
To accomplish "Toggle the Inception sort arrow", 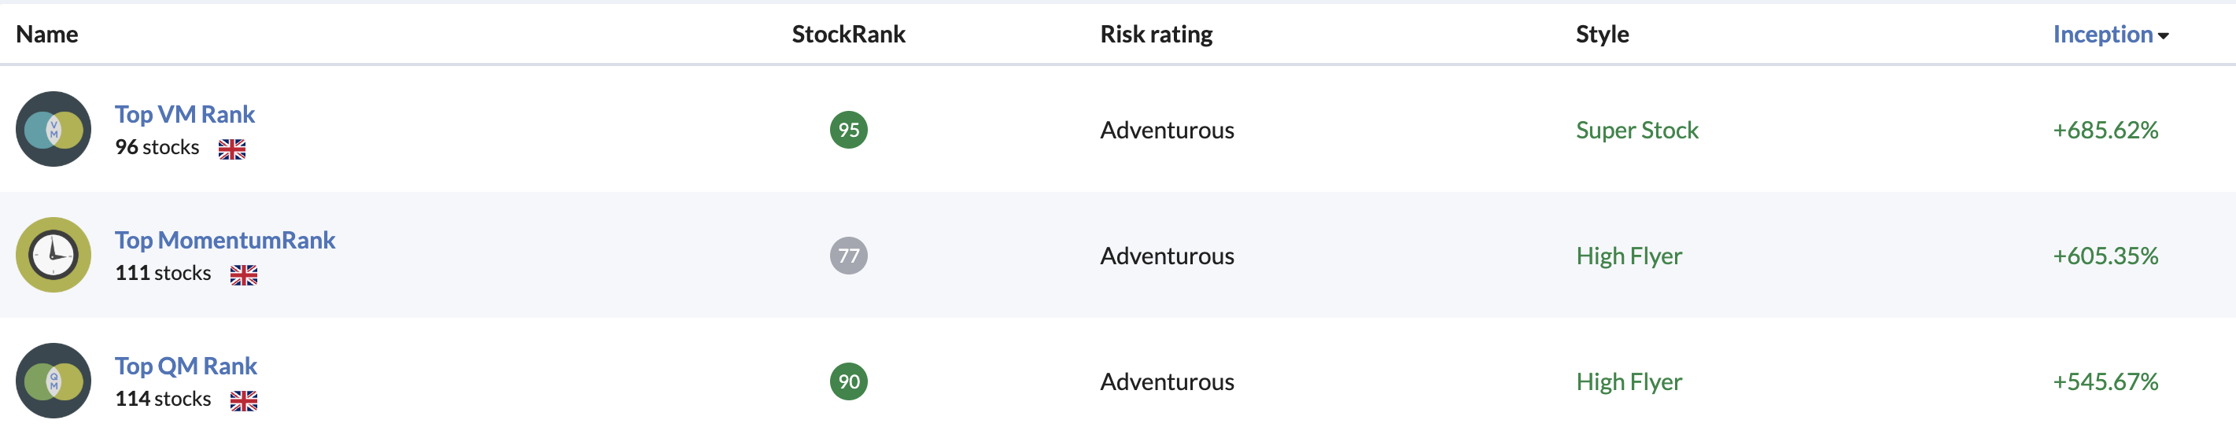I will [2163, 35].
